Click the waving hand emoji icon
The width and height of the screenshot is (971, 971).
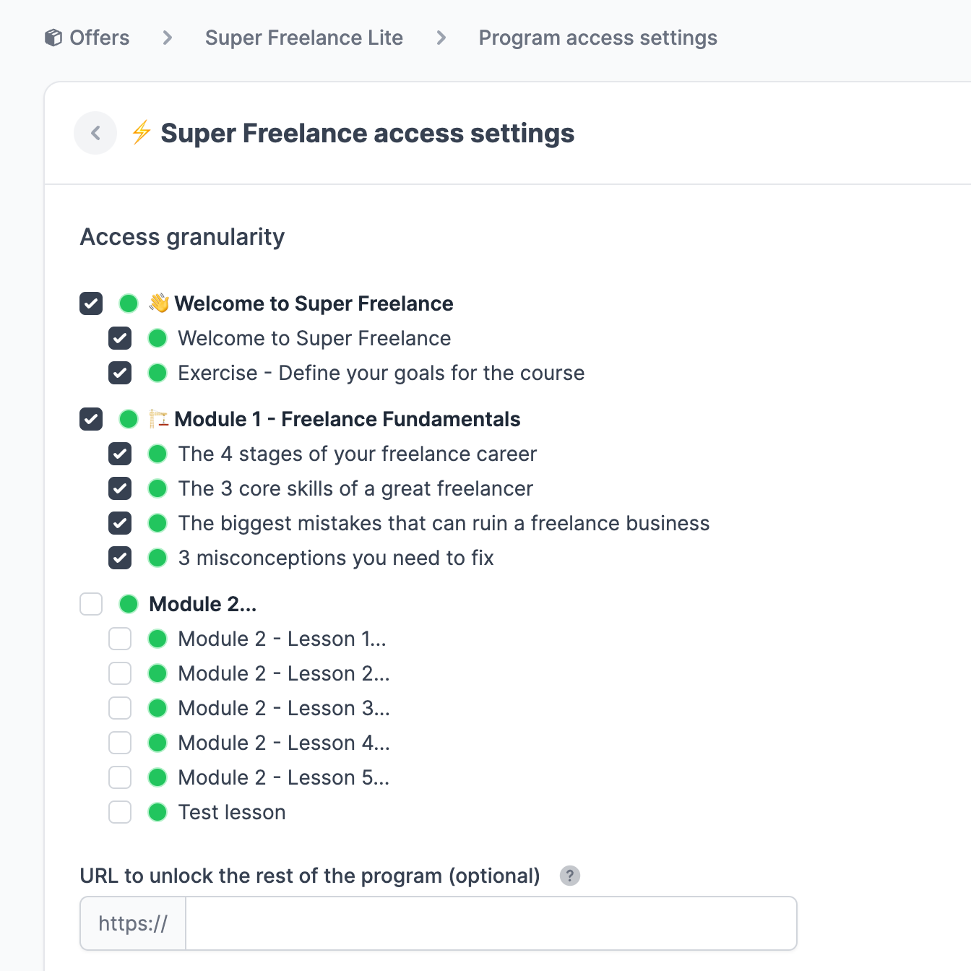(x=159, y=303)
